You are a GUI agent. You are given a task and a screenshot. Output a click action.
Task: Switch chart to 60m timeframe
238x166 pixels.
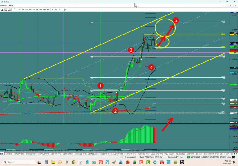click(41, 10)
